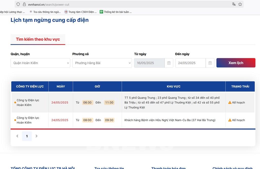Open Tra cứu thông tin ngừ... bookmark

(x=45, y=12)
